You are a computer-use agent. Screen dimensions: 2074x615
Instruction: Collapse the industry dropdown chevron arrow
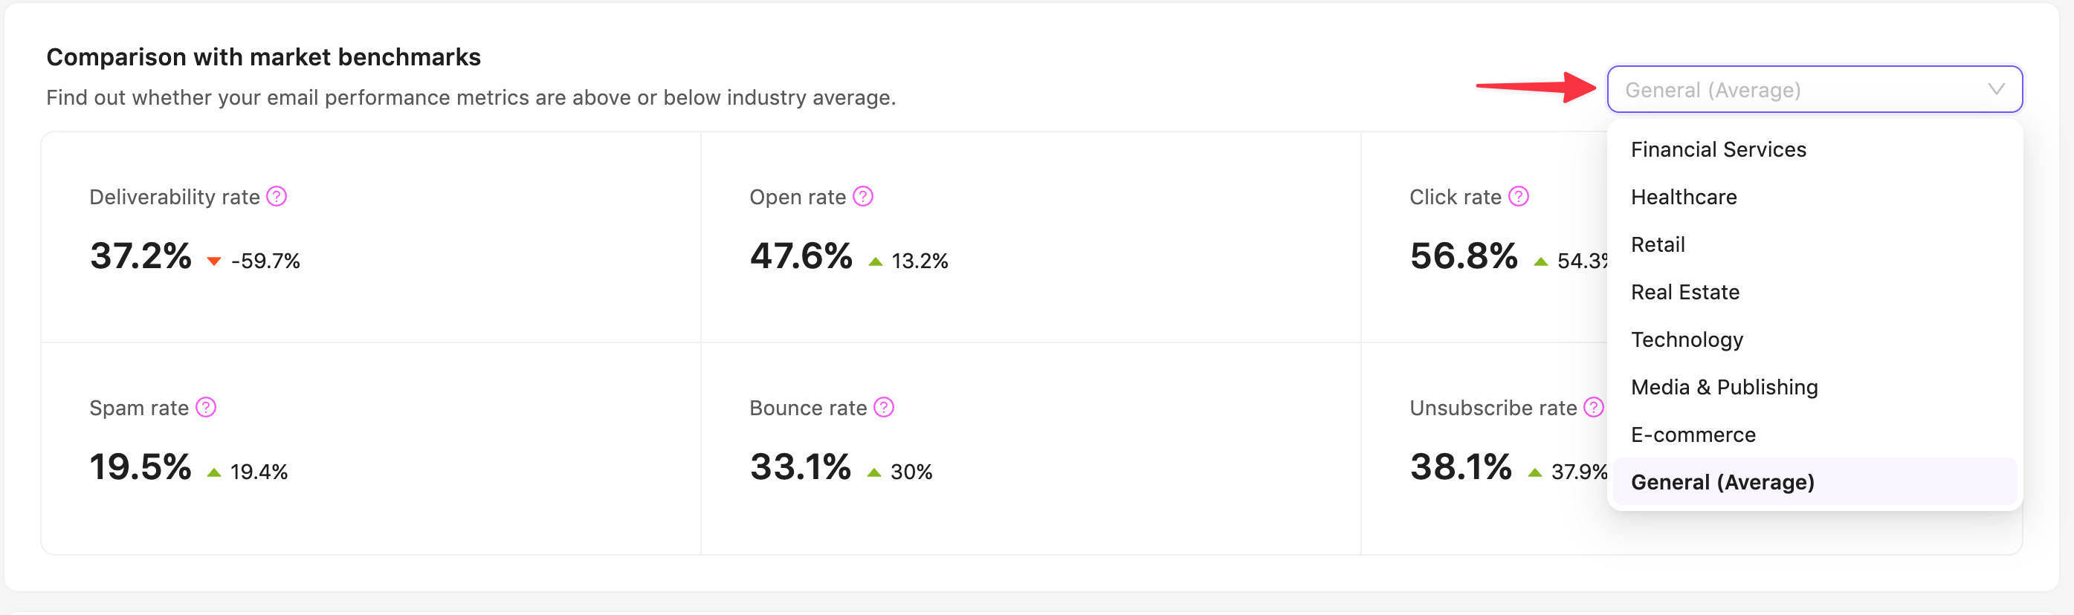click(1995, 89)
